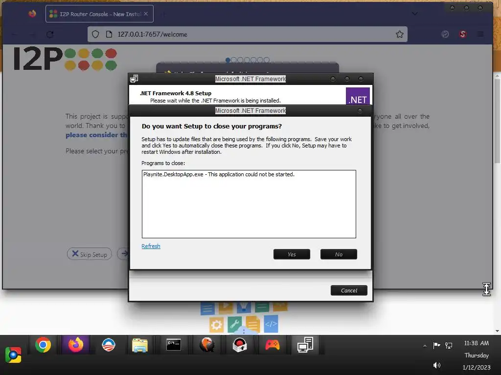
Task: Go back in Firefox
Action: pos(14,34)
